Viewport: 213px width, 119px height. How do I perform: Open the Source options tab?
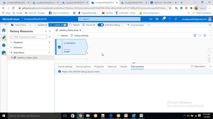(83, 66)
